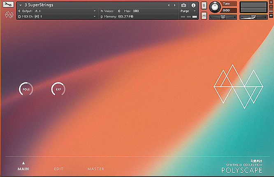Collapse the 3 SuperStrings instrument header arrow
274x177 pixels.
(21, 5)
